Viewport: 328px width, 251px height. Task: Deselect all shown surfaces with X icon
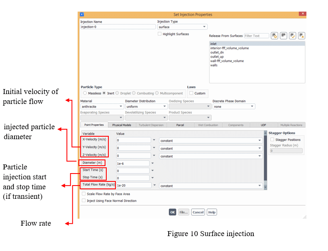point(301,36)
